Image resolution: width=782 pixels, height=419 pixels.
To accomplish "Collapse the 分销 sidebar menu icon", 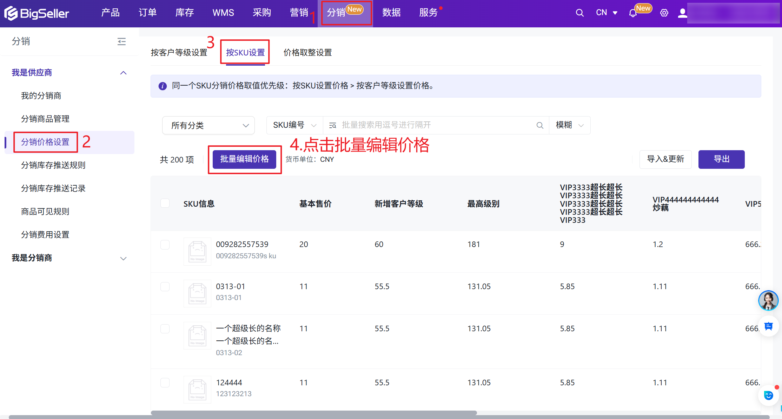I will tap(121, 42).
